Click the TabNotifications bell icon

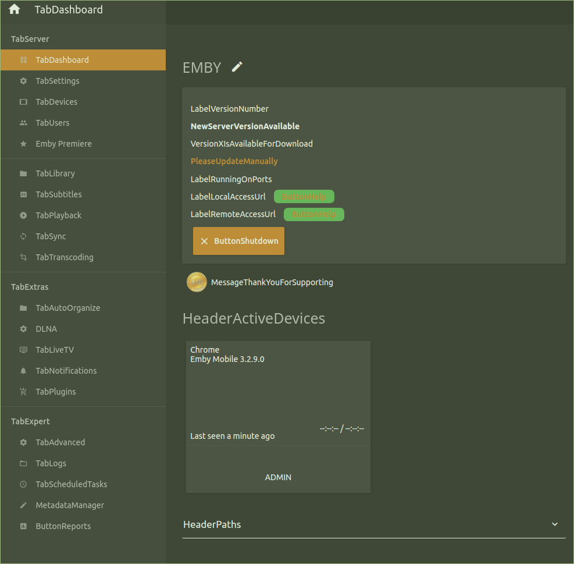click(x=23, y=371)
